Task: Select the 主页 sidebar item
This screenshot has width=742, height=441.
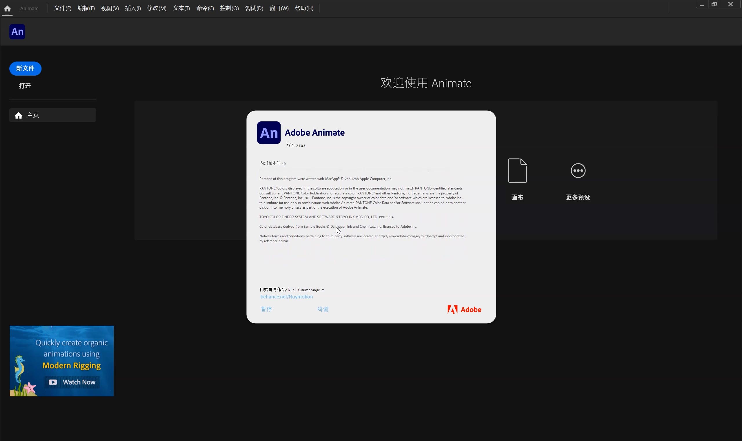Action: pos(53,115)
